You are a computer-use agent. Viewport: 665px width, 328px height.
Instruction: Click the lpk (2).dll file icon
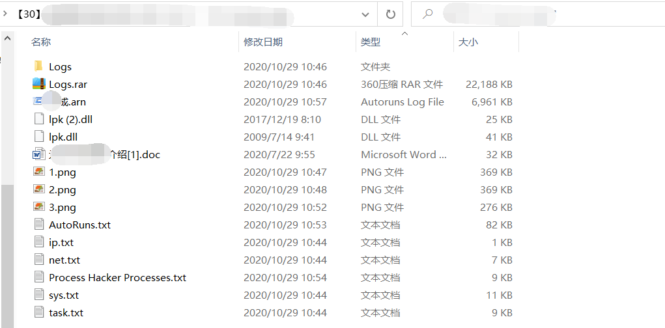tap(38, 119)
